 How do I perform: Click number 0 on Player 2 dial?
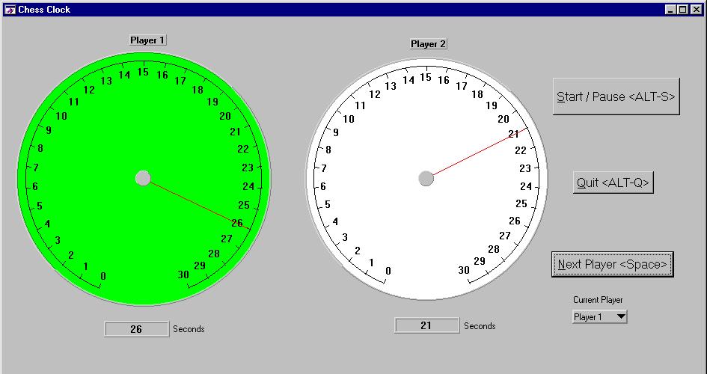coord(388,271)
